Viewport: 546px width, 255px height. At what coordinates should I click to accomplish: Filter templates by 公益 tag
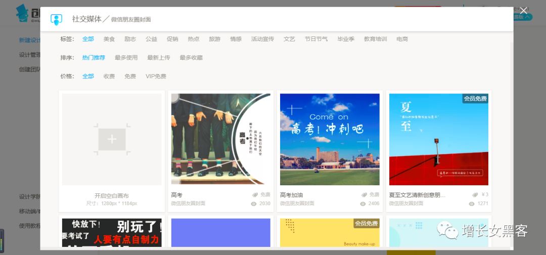click(152, 39)
